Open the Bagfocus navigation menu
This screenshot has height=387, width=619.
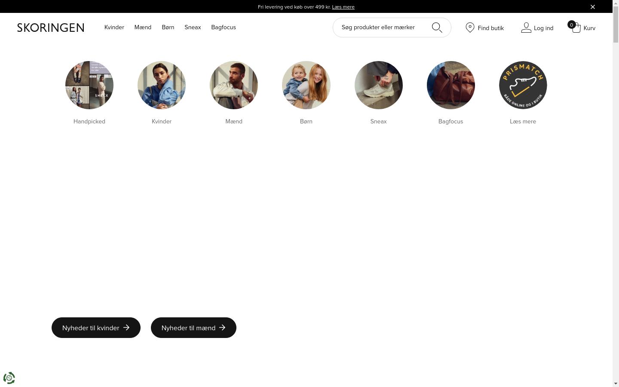[x=224, y=27]
